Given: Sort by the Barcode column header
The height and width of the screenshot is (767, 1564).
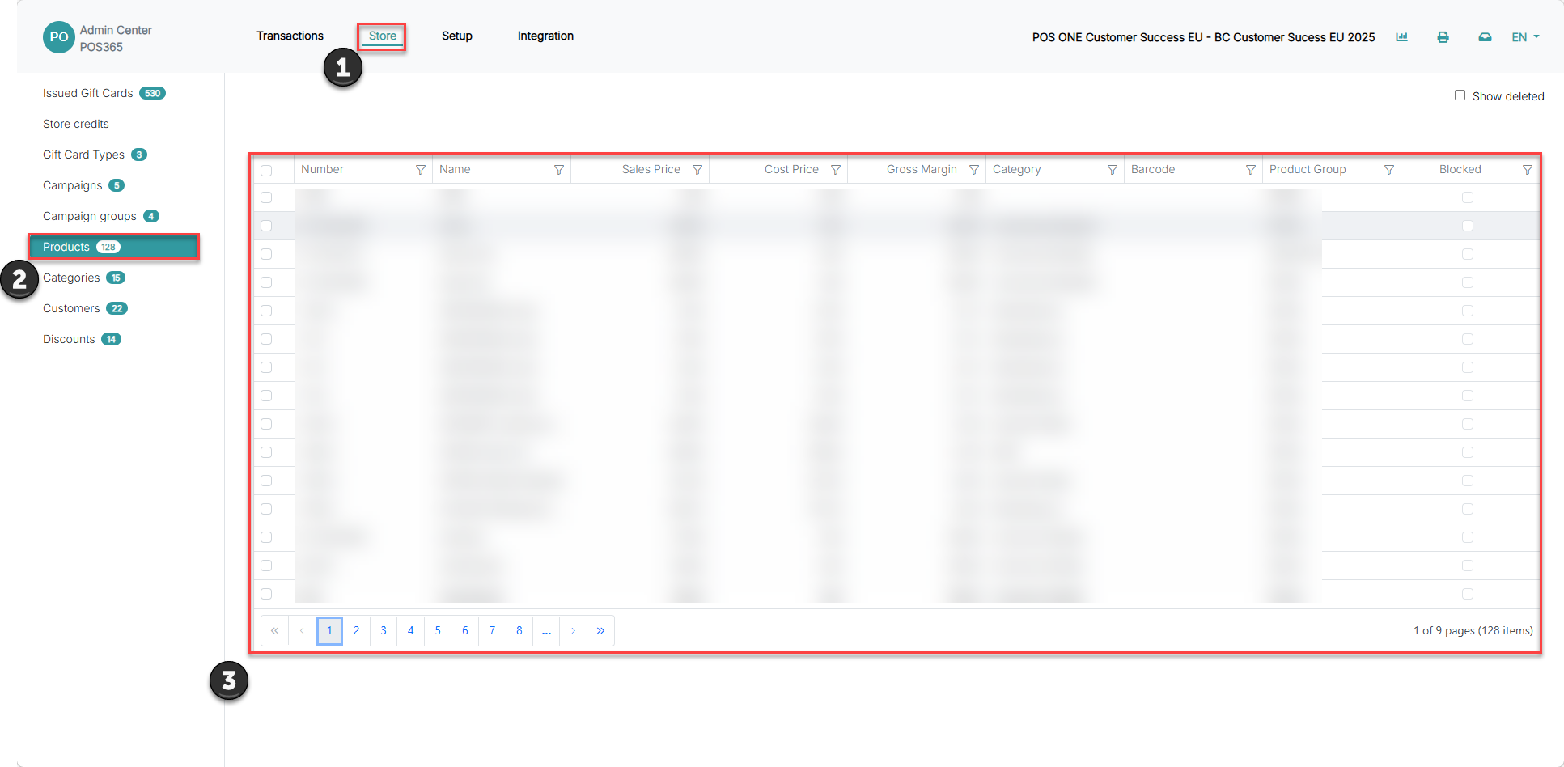Looking at the screenshot, I should (1153, 169).
